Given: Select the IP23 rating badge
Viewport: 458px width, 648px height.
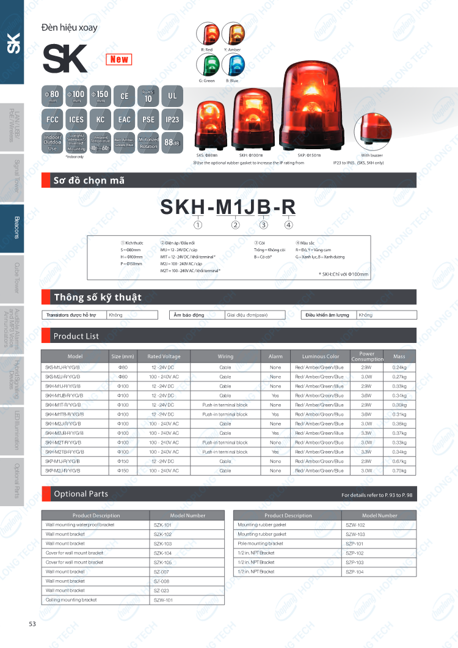Looking at the screenshot, I should point(172,119).
